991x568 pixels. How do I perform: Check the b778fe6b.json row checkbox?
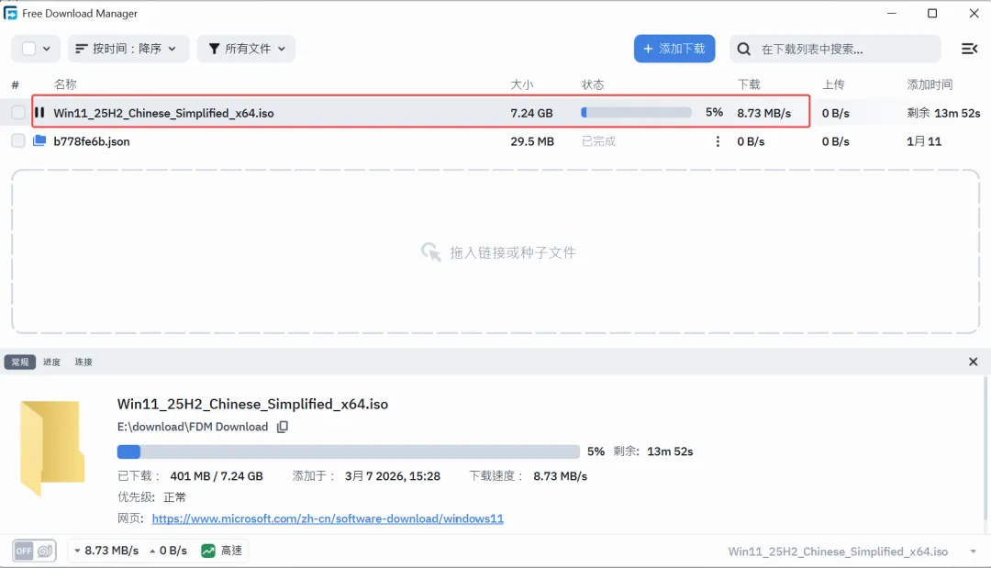click(18, 140)
